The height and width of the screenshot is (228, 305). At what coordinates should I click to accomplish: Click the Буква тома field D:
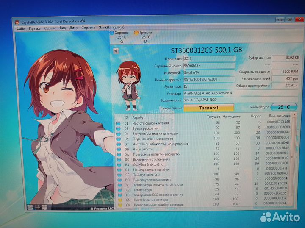(x=209, y=86)
